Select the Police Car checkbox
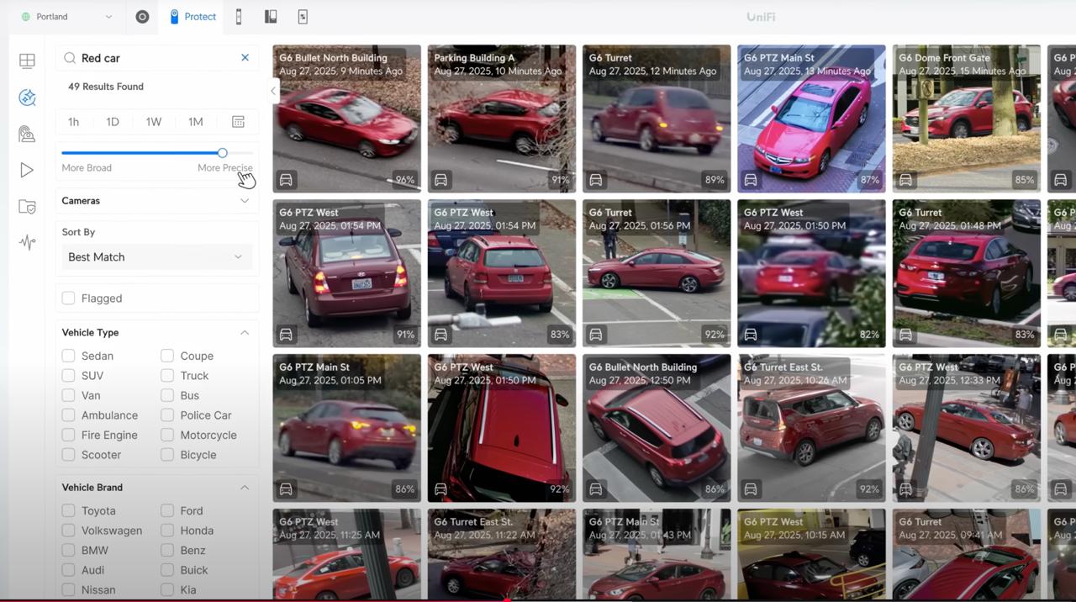Image resolution: width=1076 pixels, height=602 pixels. [x=167, y=415]
